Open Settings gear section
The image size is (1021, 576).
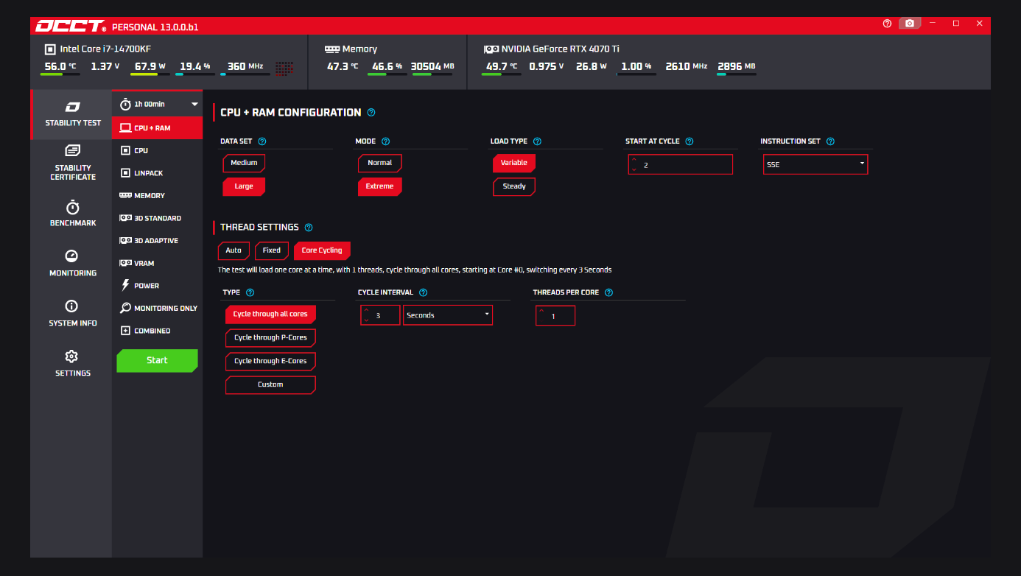(72, 363)
